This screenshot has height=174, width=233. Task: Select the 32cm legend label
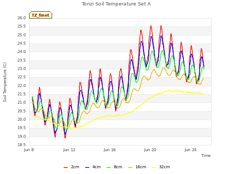tap(164, 167)
